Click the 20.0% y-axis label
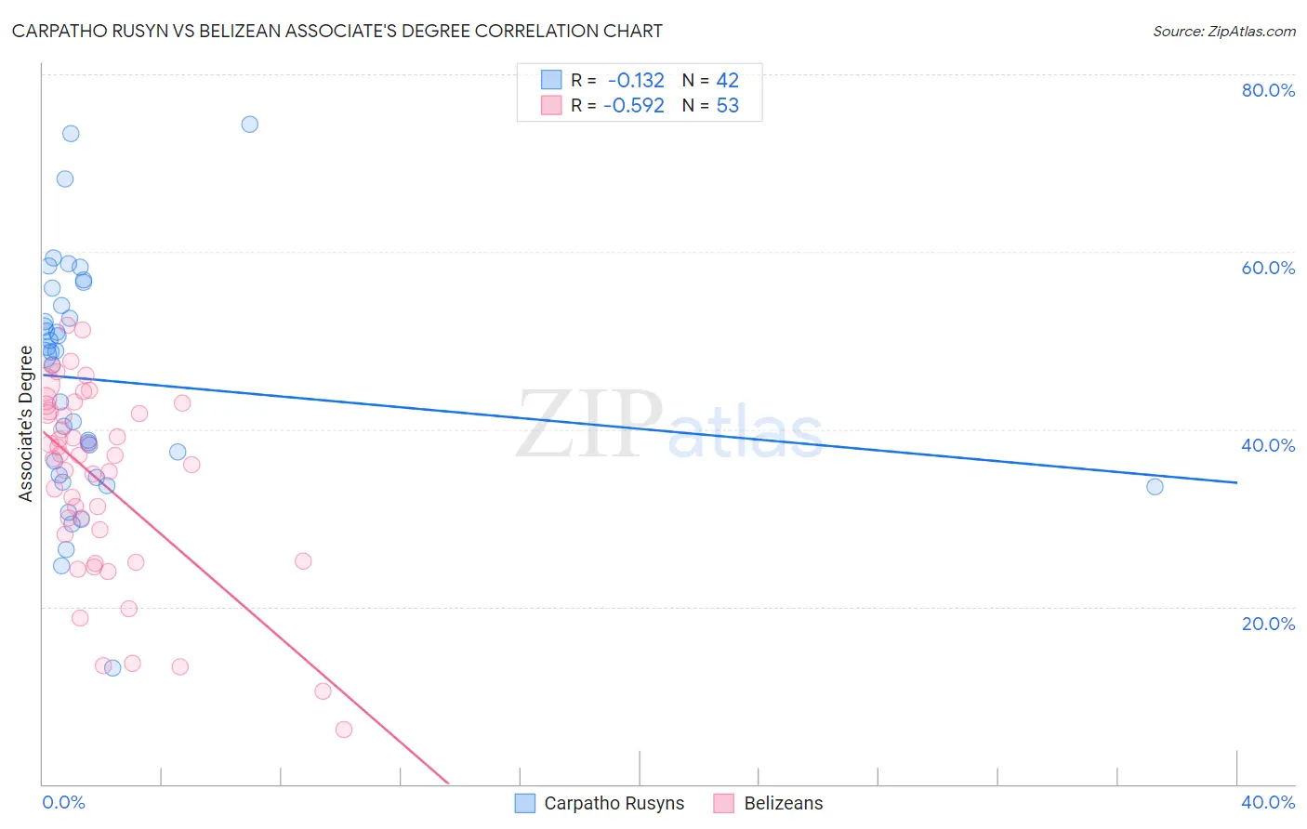 tap(1268, 624)
